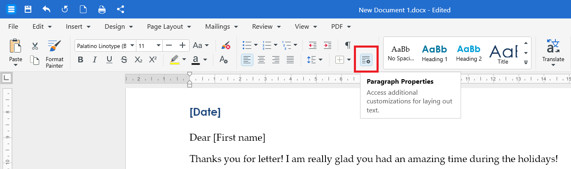Open the View menu
This screenshot has width=571, height=169.
pos(306,26)
